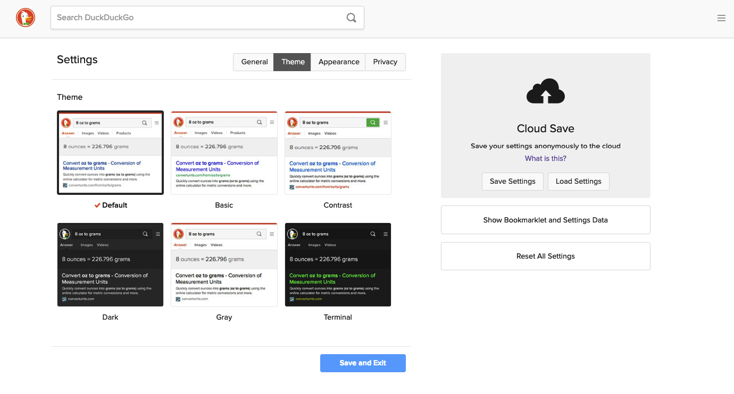Viewport: 734px width, 394px height.
Task: Choose the Contrast theme
Action: 338,152
